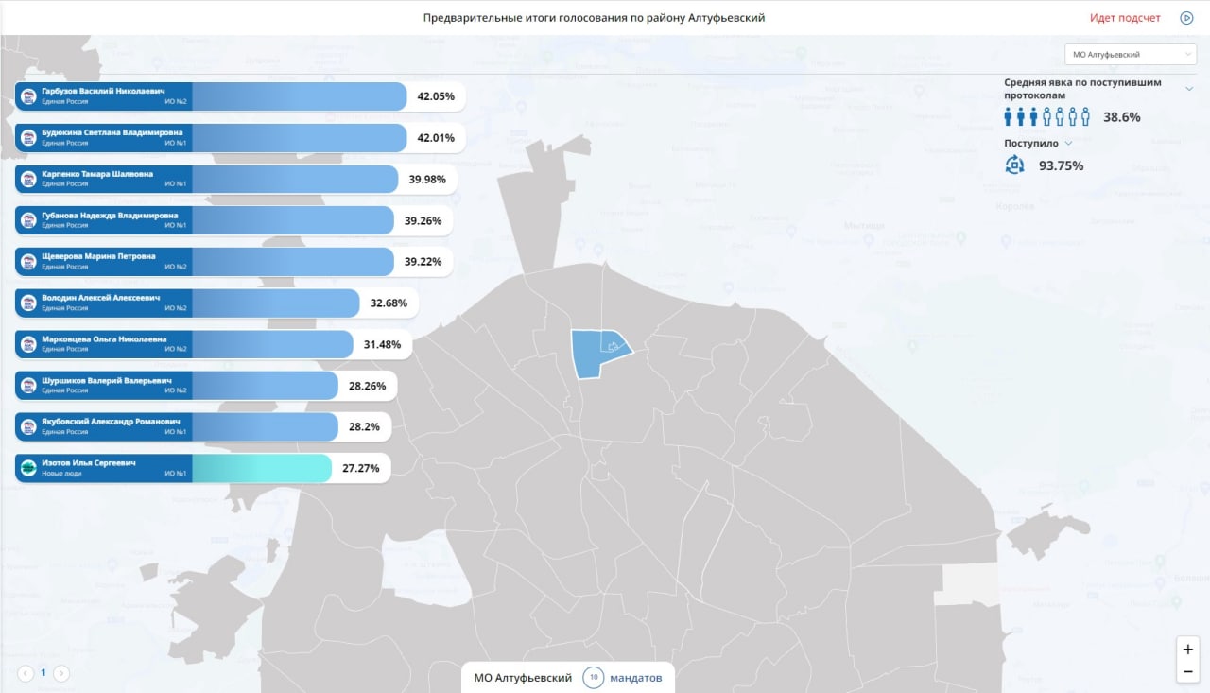The height and width of the screenshot is (693, 1210).
Task: Click the Поступило refresh circle icon
Action: point(1014,165)
